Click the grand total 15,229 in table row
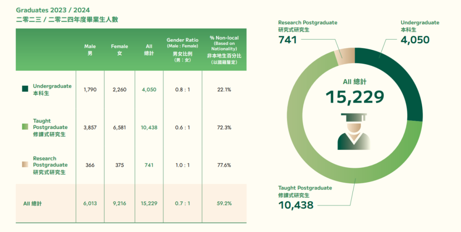Screen dimensions: 461x232 149,203
